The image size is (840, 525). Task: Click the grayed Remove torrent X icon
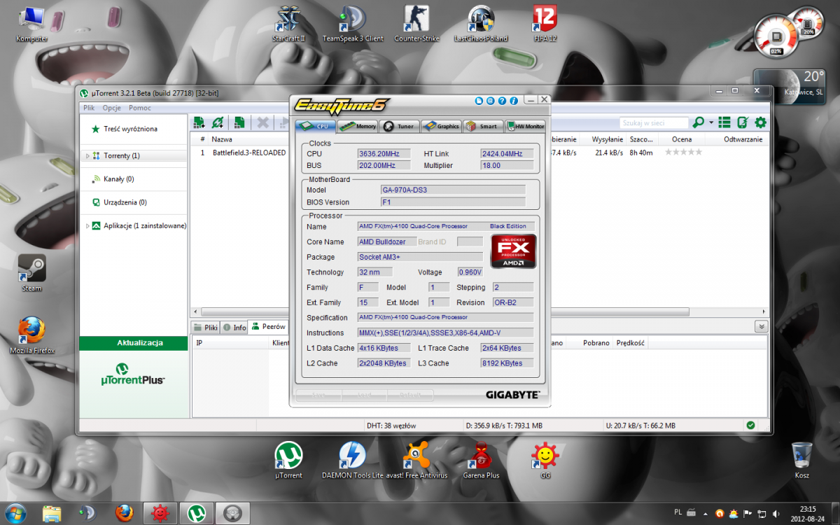pyautogui.click(x=263, y=122)
